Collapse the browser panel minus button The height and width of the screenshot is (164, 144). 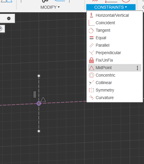9,19
